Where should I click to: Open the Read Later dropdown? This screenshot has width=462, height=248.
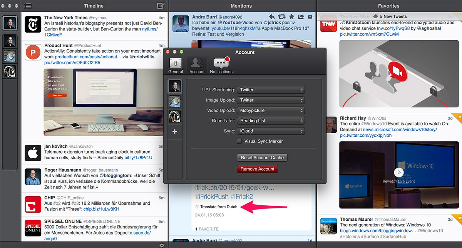271,121
